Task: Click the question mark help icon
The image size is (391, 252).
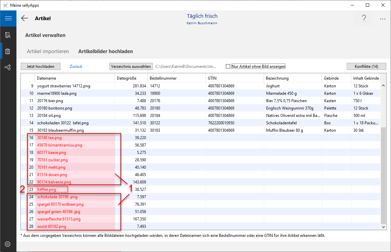Action: tap(364, 19)
